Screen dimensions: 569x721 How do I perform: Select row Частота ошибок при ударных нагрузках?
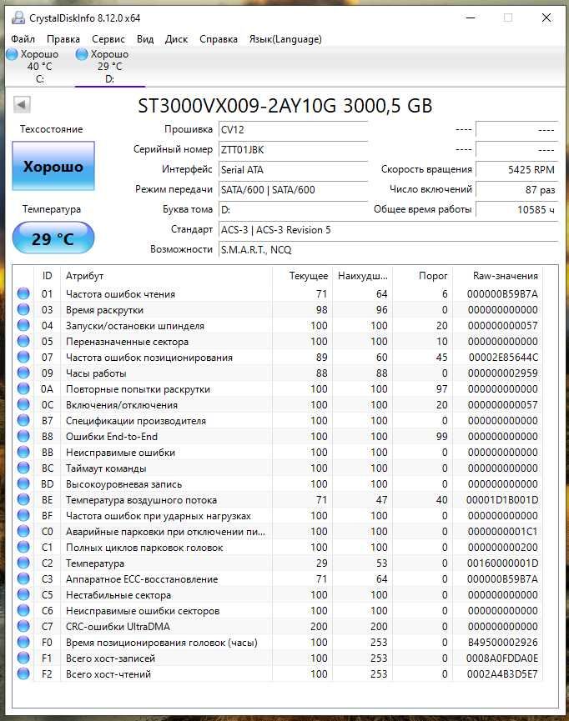click(278, 515)
